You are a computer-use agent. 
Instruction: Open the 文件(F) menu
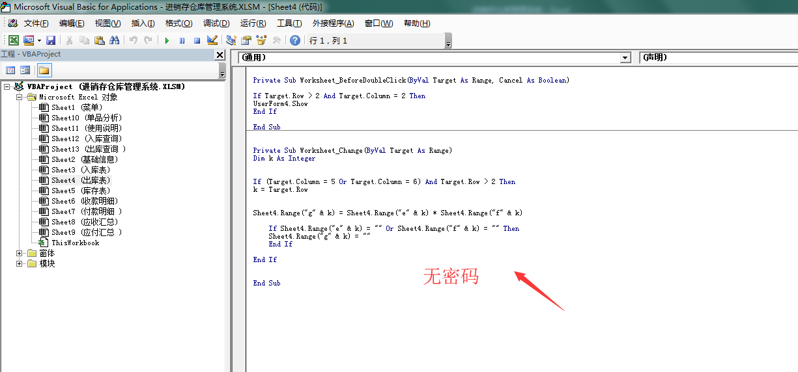(x=36, y=23)
